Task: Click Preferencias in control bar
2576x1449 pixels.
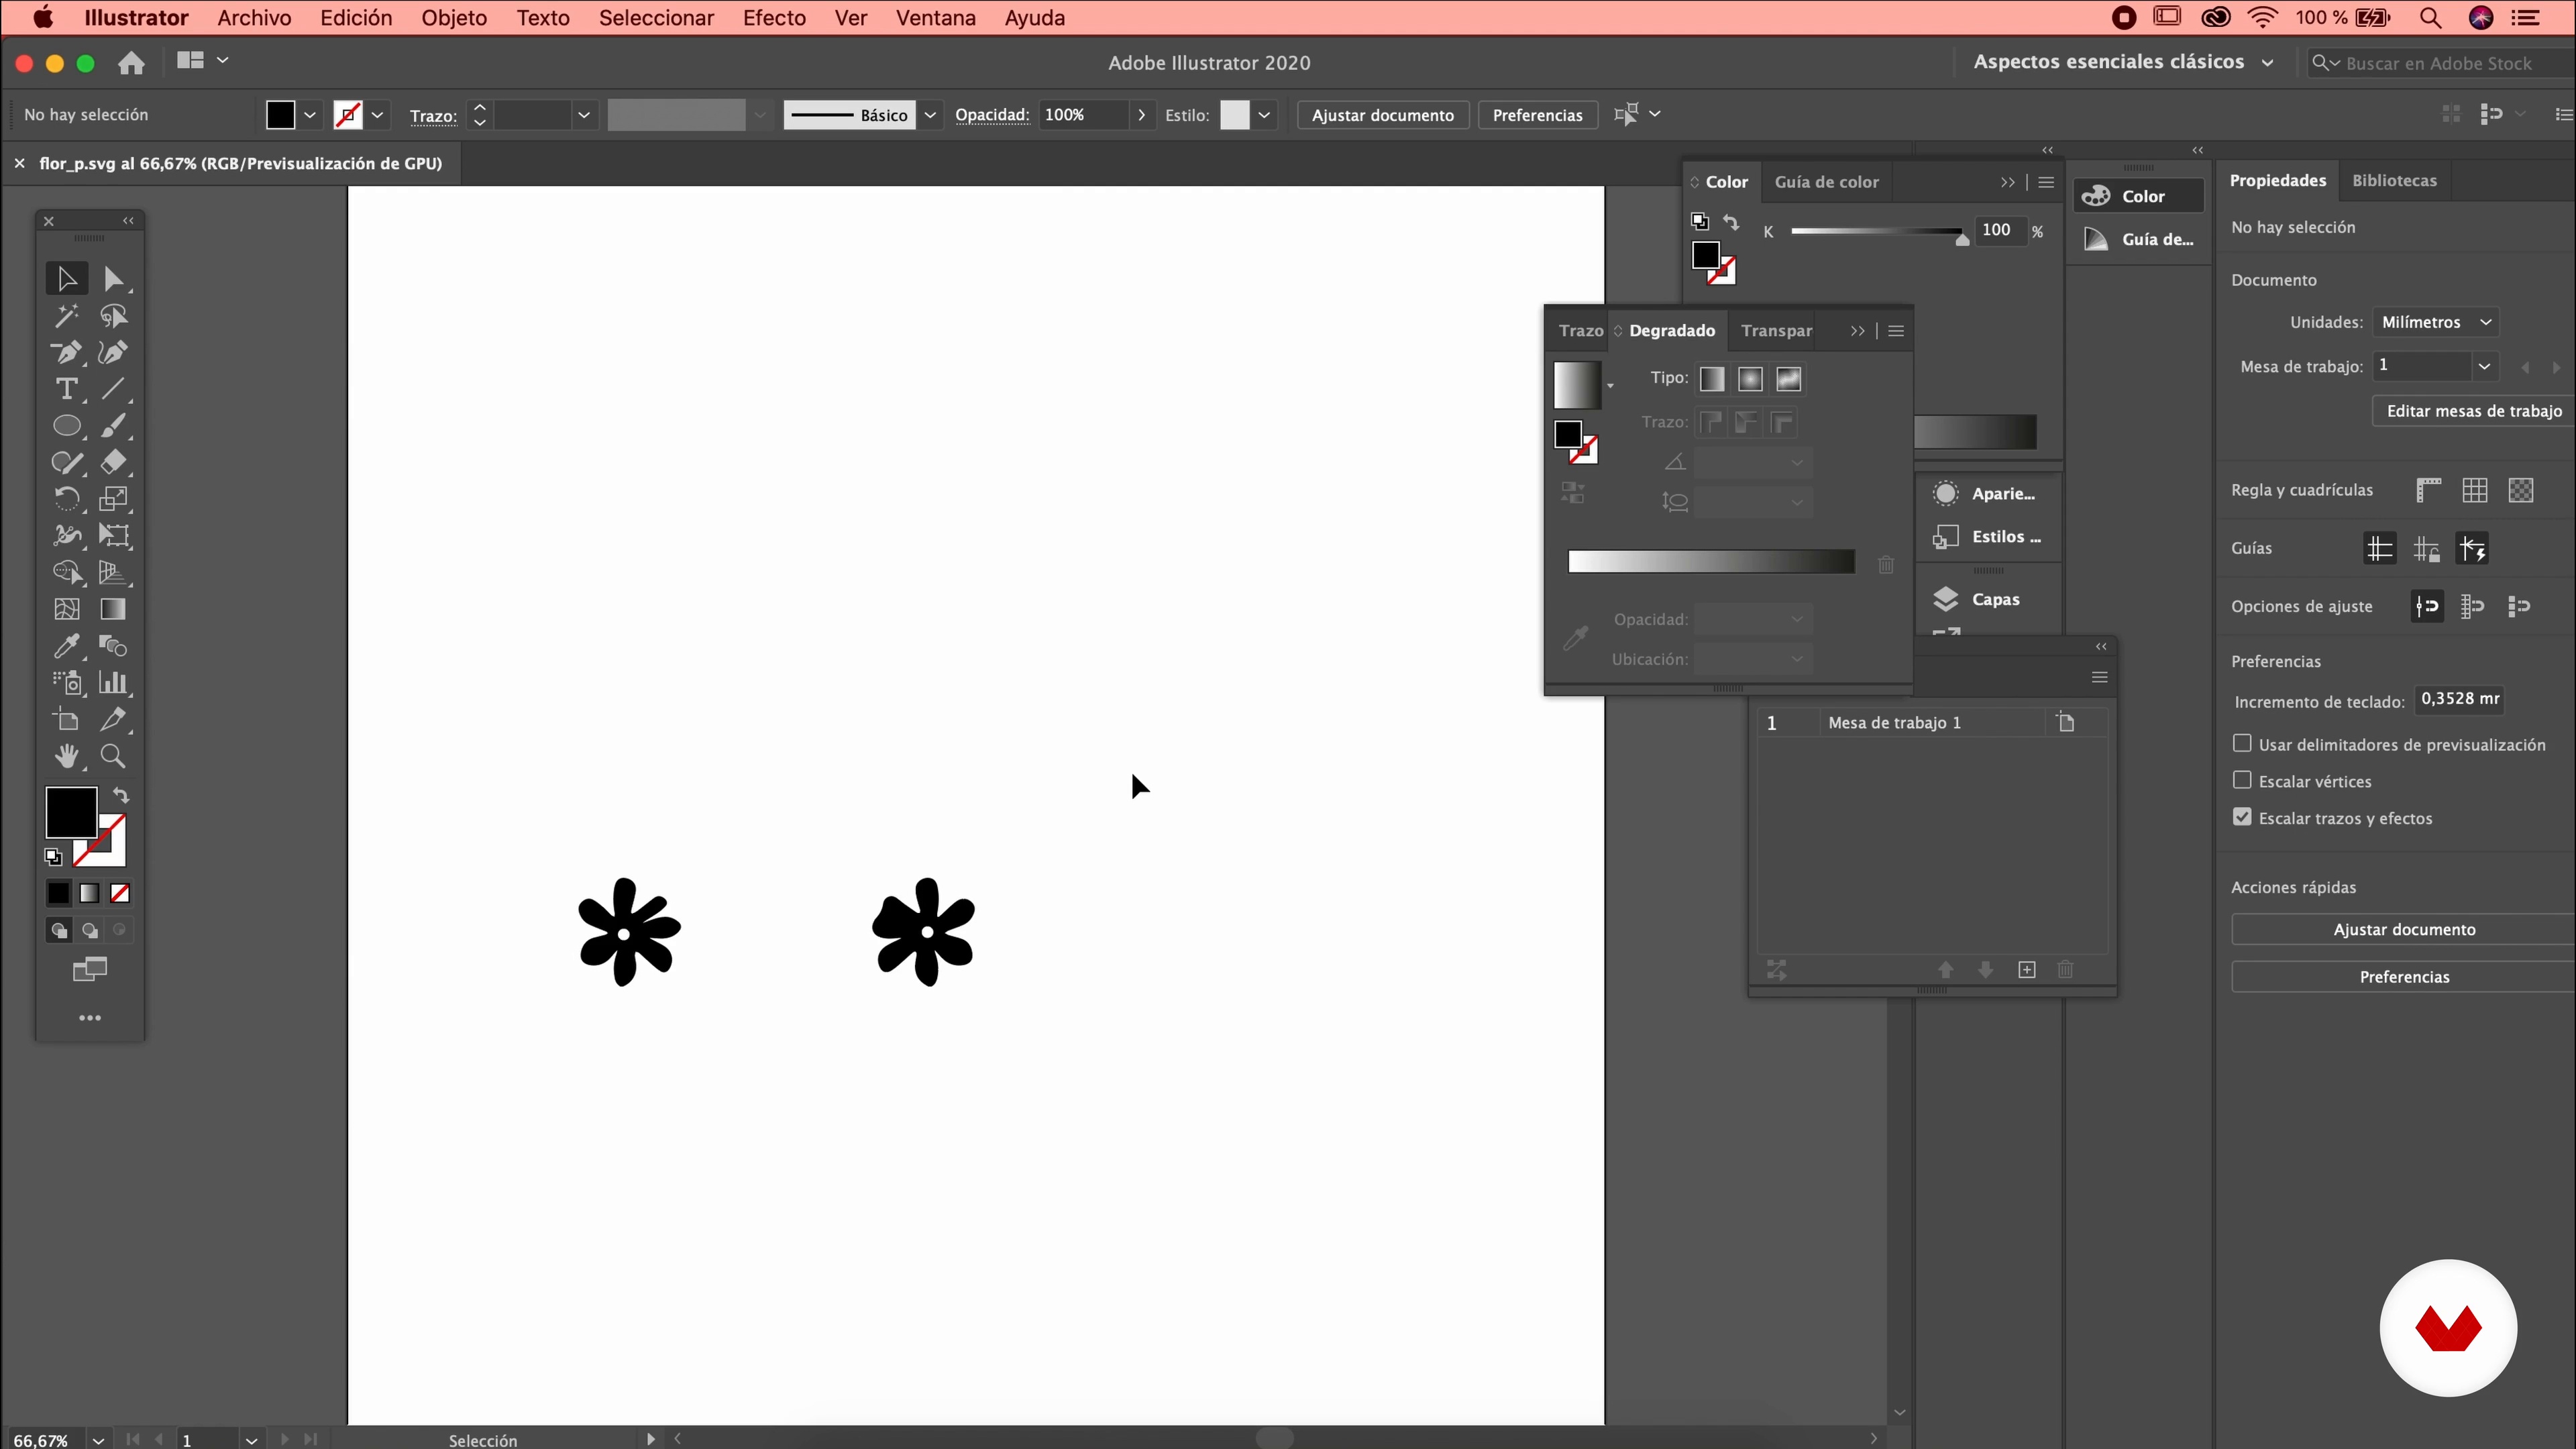Action: (1537, 115)
